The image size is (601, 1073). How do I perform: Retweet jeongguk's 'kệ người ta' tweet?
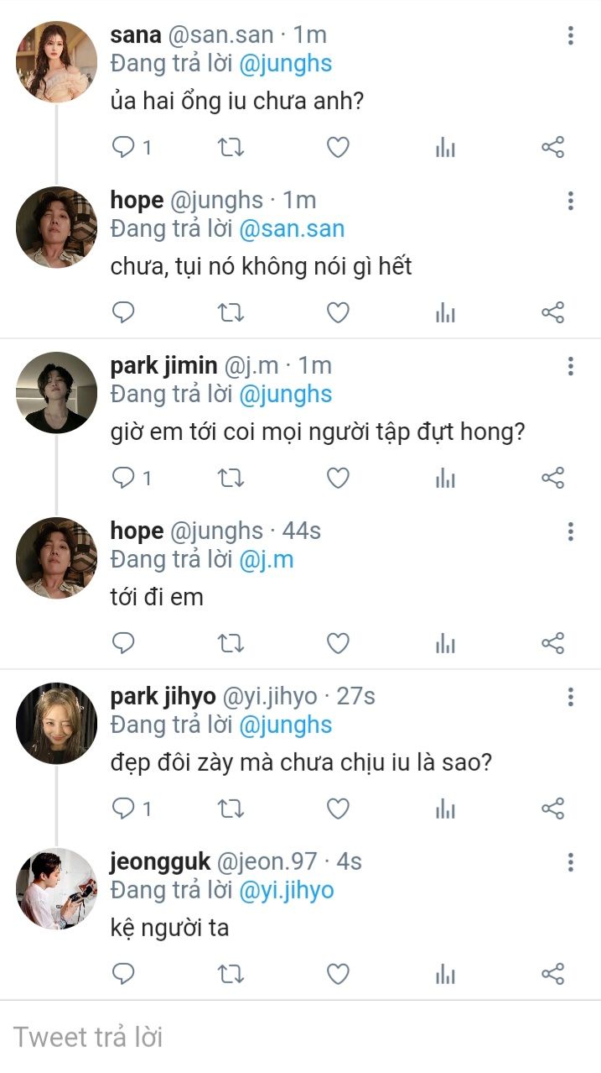[x=231, y=974]
